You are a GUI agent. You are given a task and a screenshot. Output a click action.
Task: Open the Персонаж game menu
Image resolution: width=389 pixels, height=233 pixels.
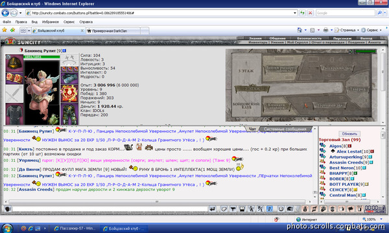tap(342, 38)
